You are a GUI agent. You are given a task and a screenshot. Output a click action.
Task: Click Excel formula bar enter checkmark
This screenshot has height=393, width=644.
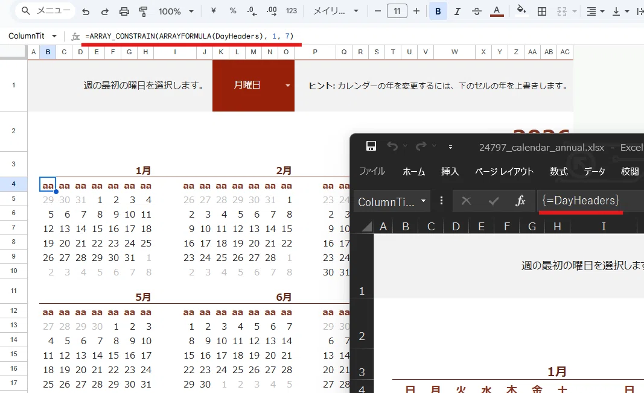click(x=493, y=201)
